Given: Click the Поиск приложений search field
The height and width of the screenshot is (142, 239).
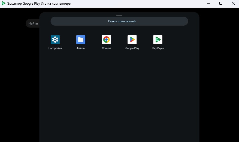Looking at the screenshot, I should tap(119, 21).
